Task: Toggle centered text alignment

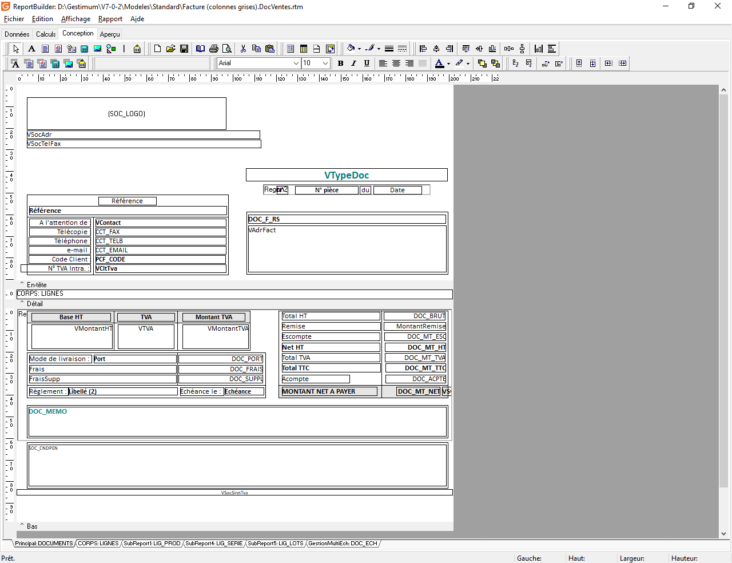Action: pos(396,64)
